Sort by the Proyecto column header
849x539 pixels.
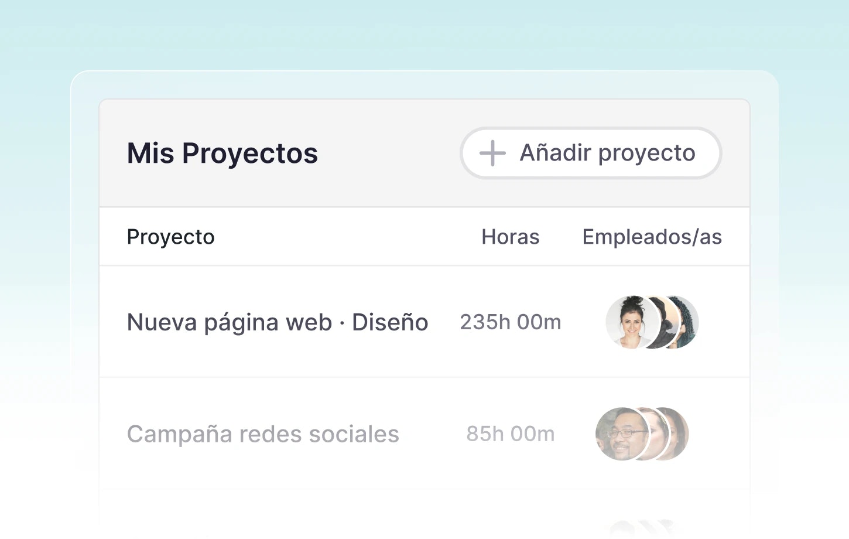171,237
